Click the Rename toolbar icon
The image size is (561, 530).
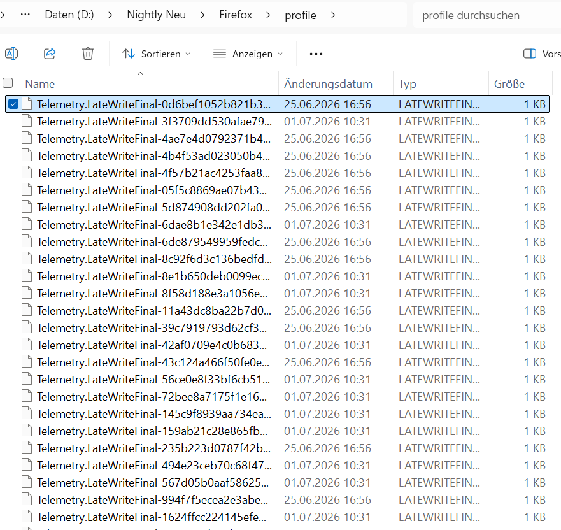(12, 54)
